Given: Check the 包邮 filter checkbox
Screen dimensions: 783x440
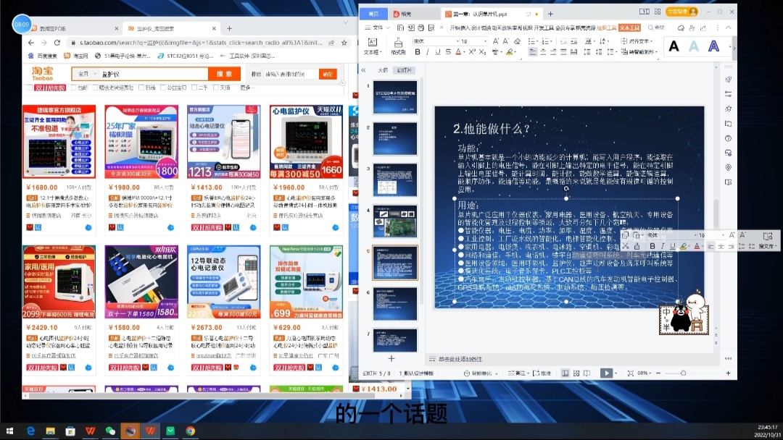Looking at the screenshot, I should pyautogui.click(x=73, y=88).
